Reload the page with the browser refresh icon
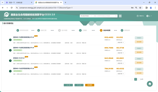Viewport: 158px width, 92px height. (12, 8)
